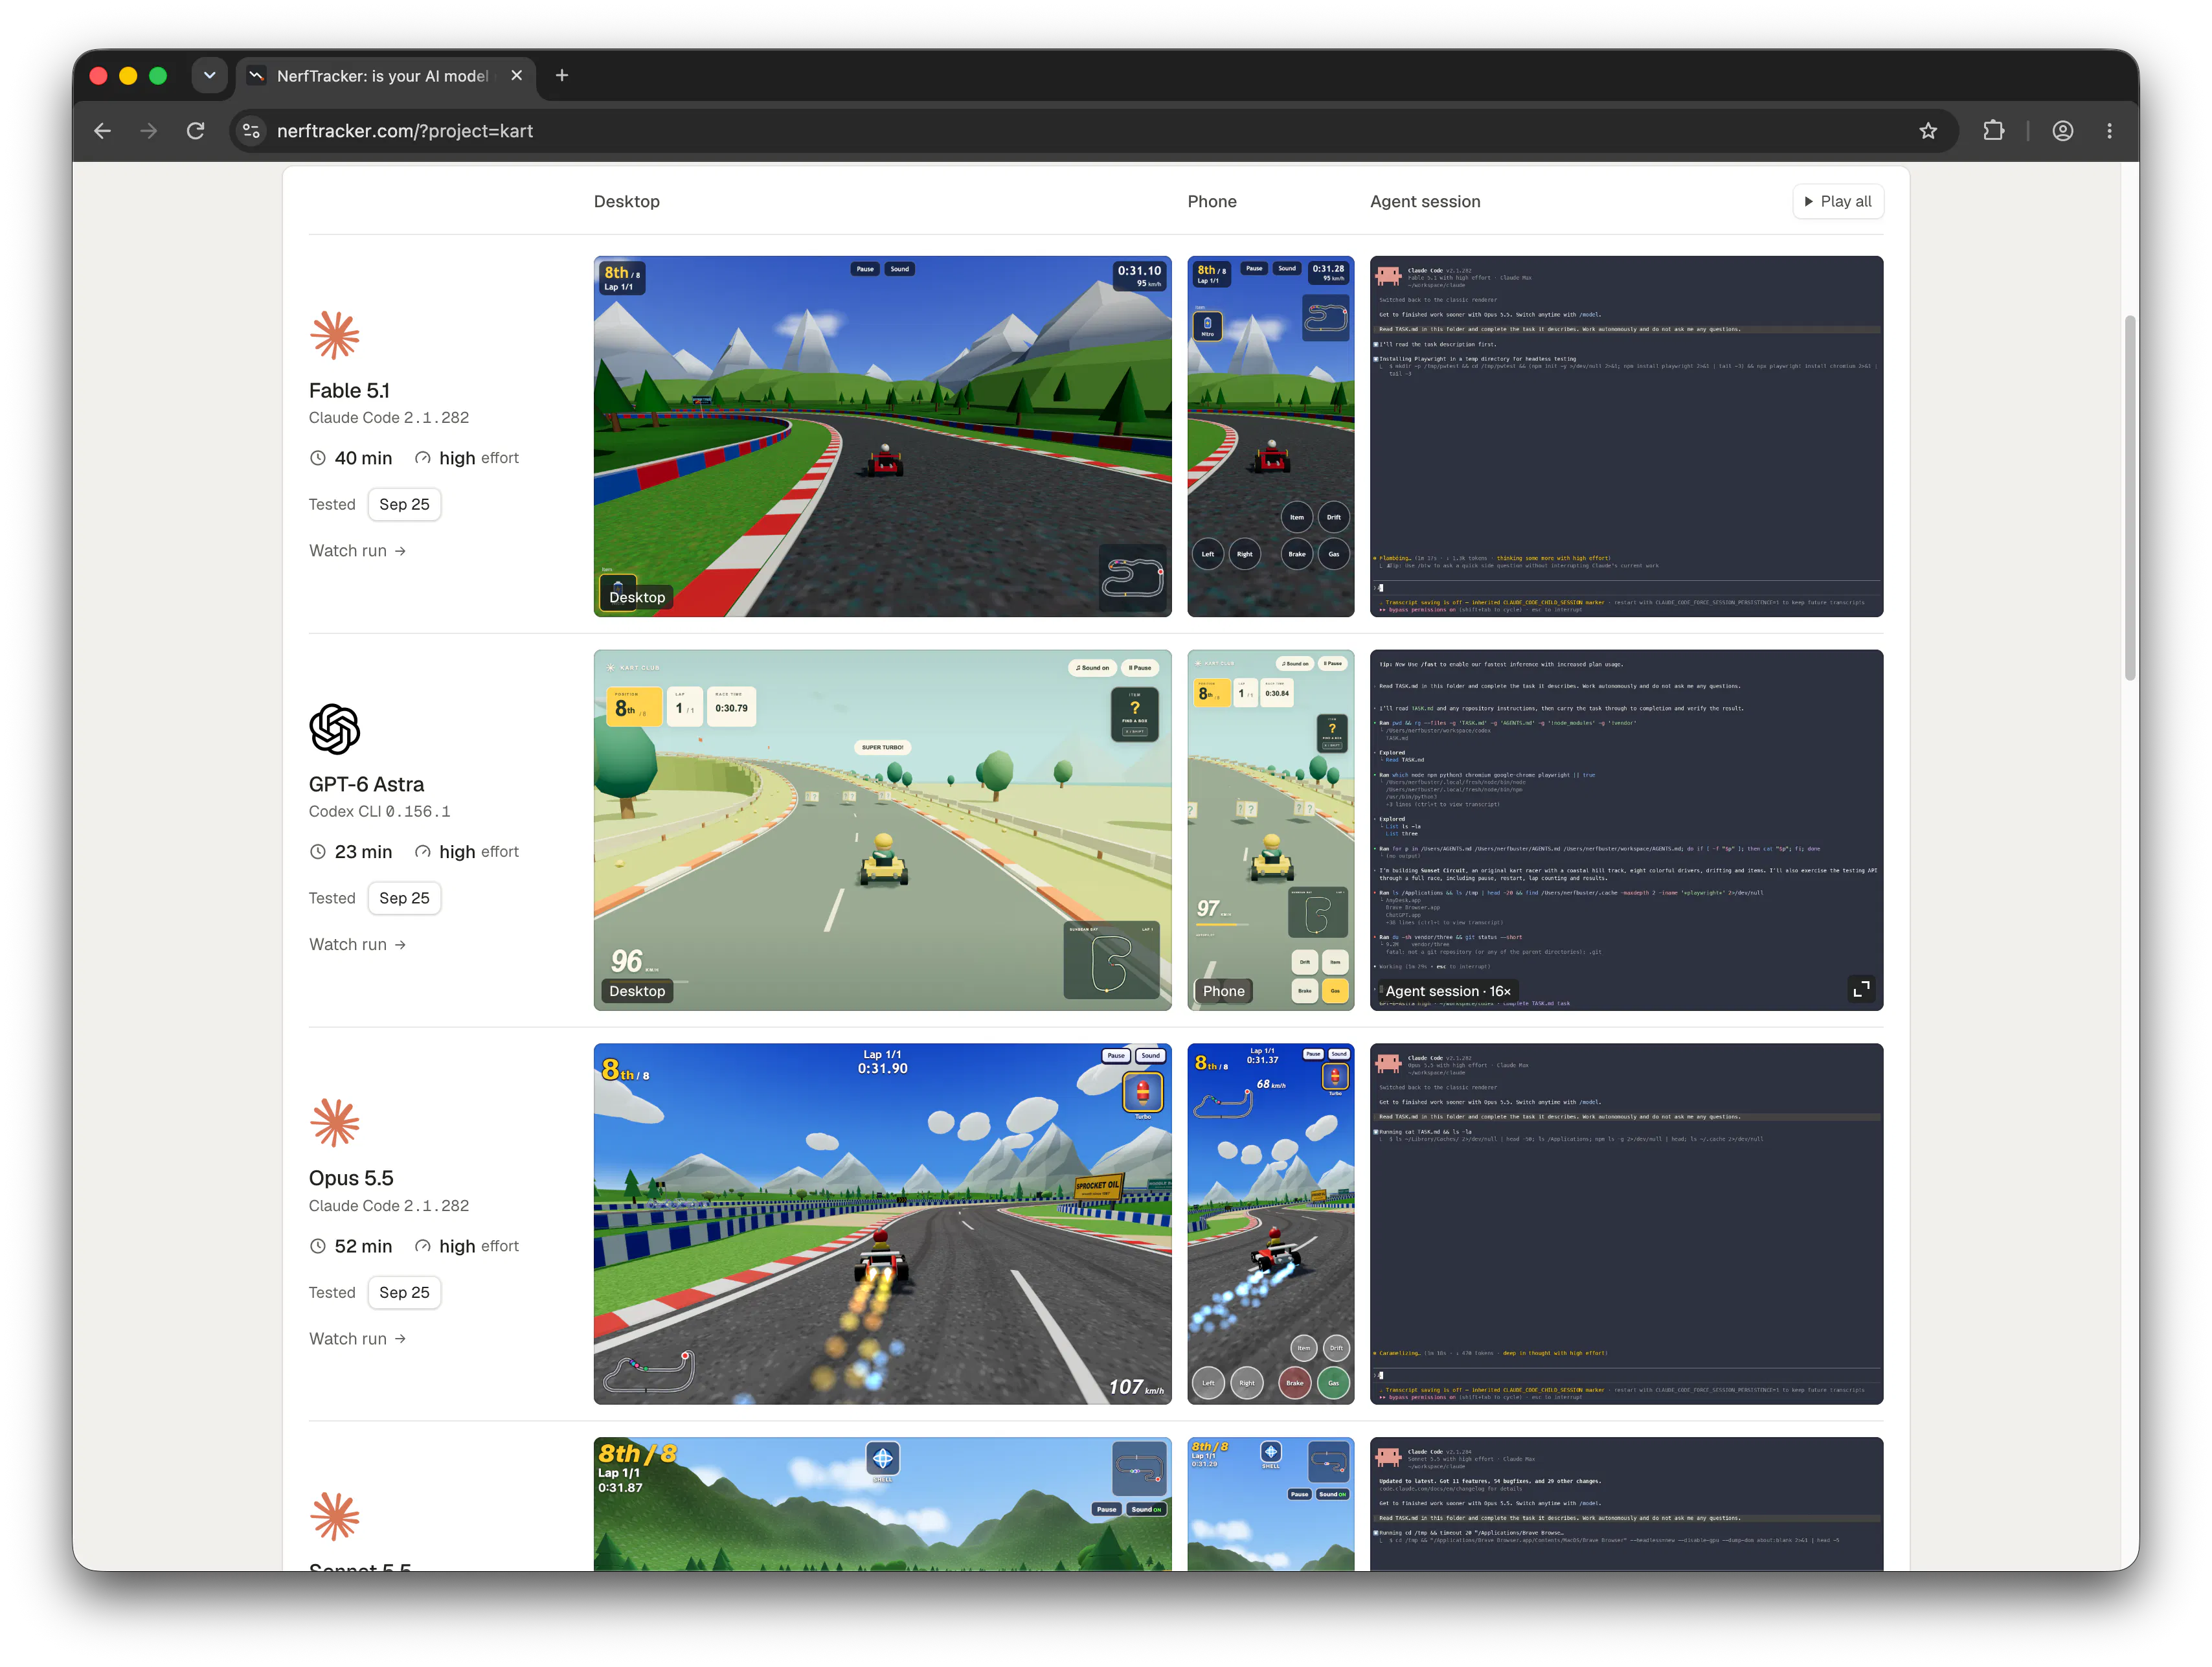Open Opus 5.5 phone gameplay video
2212x1667 pixels.
click(1270, 1224)
